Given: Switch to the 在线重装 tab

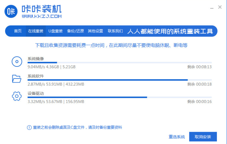Looking at the screenshot, I should [x=36, y=31].
